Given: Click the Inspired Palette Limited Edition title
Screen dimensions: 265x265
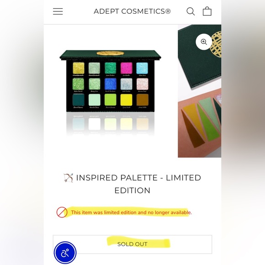Looking at the screenshot, I should (x=132, y=184).
